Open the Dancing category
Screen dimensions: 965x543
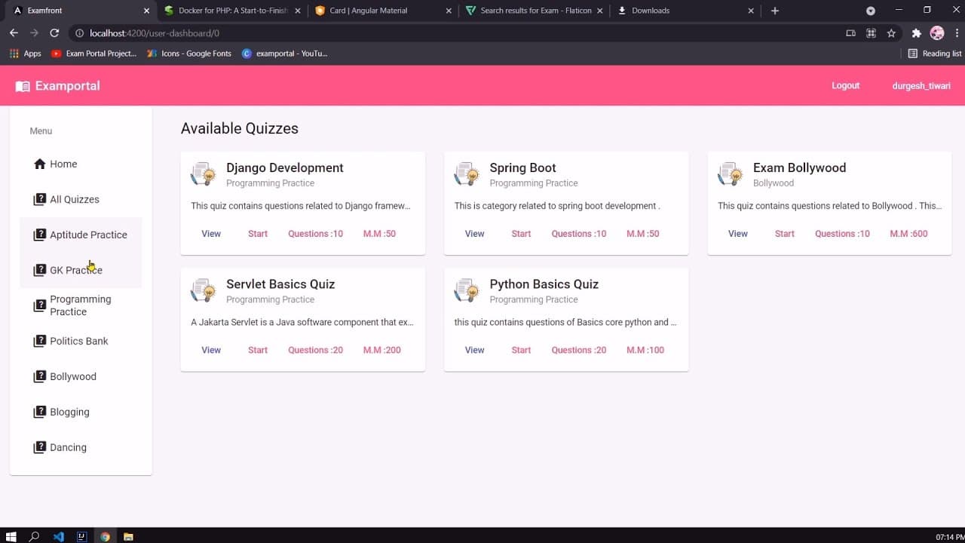click(x=81, y=447)
